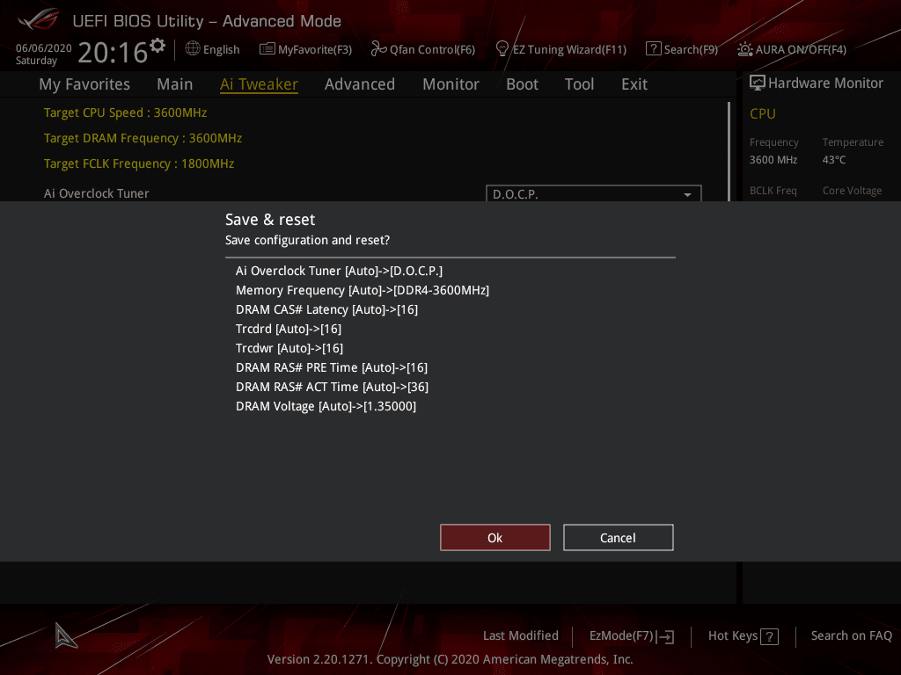The height and width of the screenshot is (675, 901).
Task: Click the 'Save configuration and reset?' prompt
Action: (x=307, y=240)
